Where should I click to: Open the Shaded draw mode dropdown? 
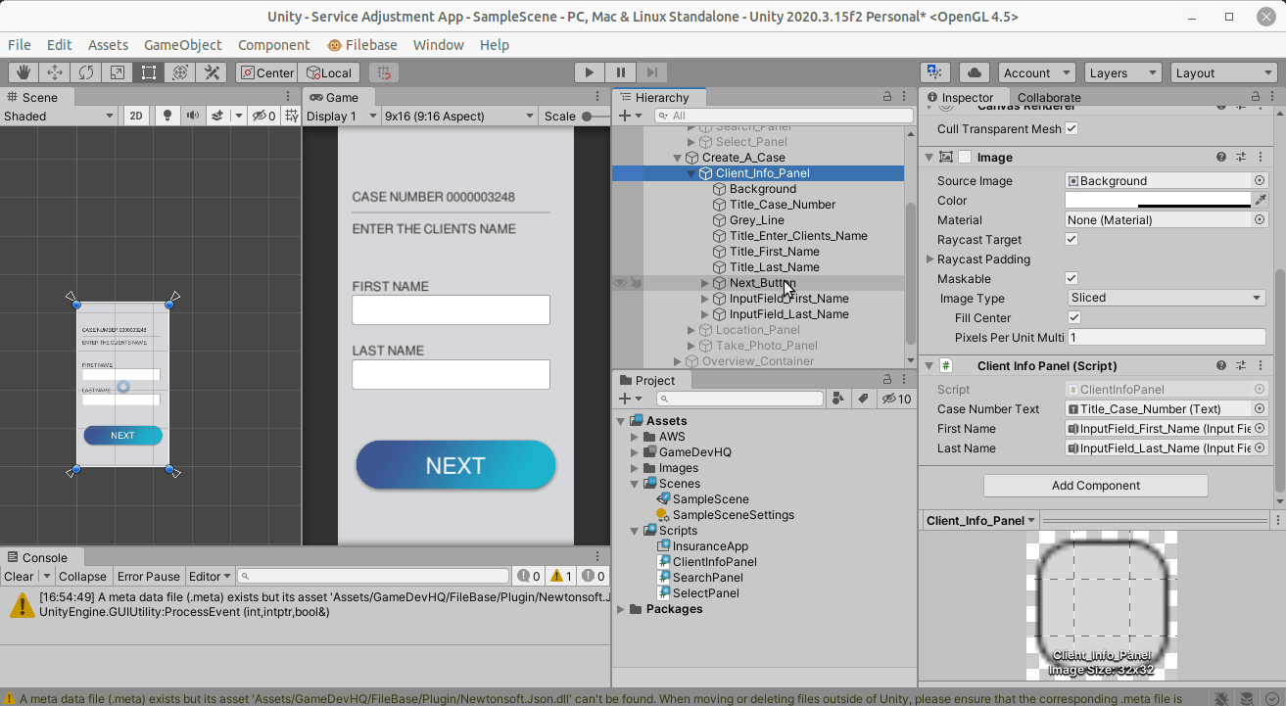pyautogui.click(x=59, y=116)
